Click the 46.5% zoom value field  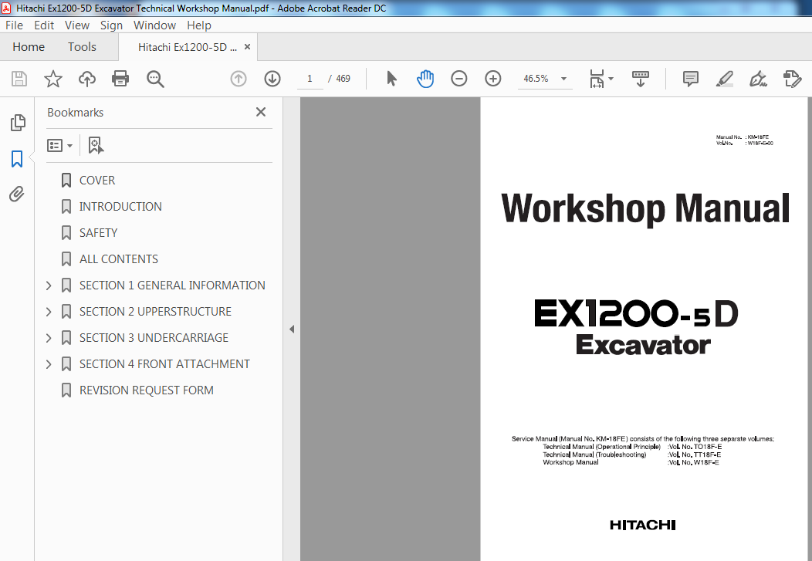536,79
